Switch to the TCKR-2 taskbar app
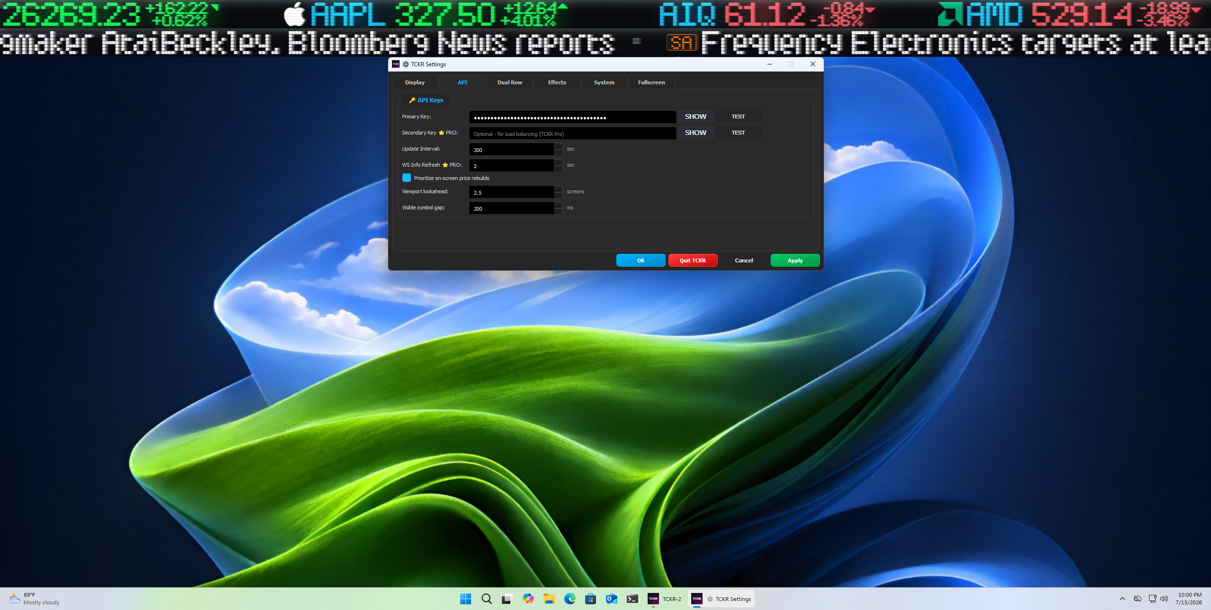 [664, 599]
